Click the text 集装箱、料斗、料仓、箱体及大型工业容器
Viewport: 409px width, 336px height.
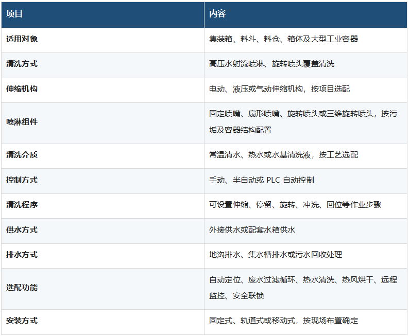[x=283, y=39]
